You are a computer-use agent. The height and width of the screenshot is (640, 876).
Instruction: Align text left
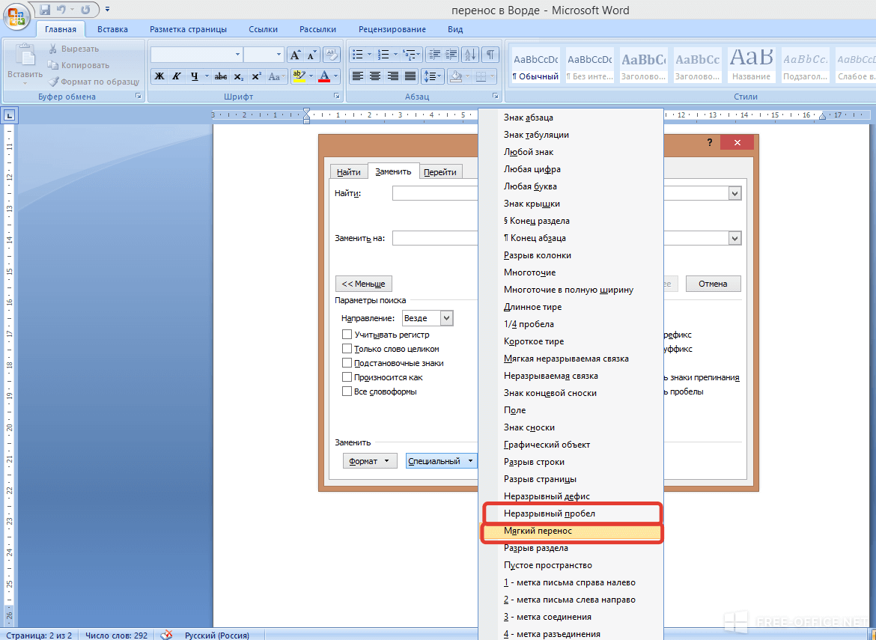[358, 76]
